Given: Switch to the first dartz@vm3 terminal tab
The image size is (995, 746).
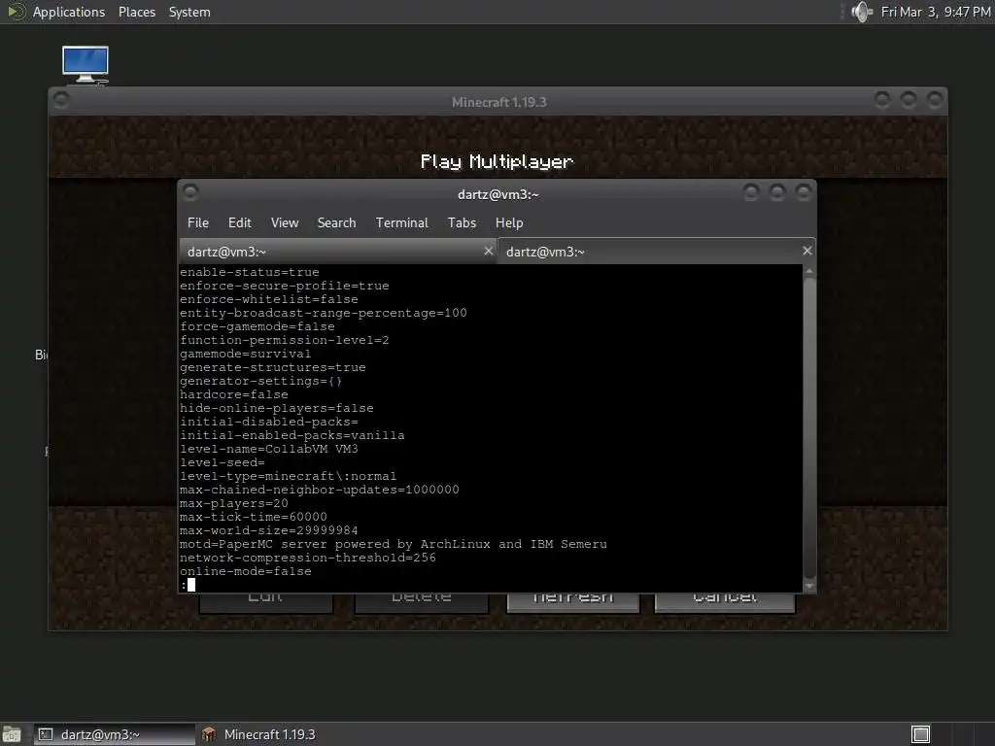Looking at the screenshot, I should tap(338, 252).
